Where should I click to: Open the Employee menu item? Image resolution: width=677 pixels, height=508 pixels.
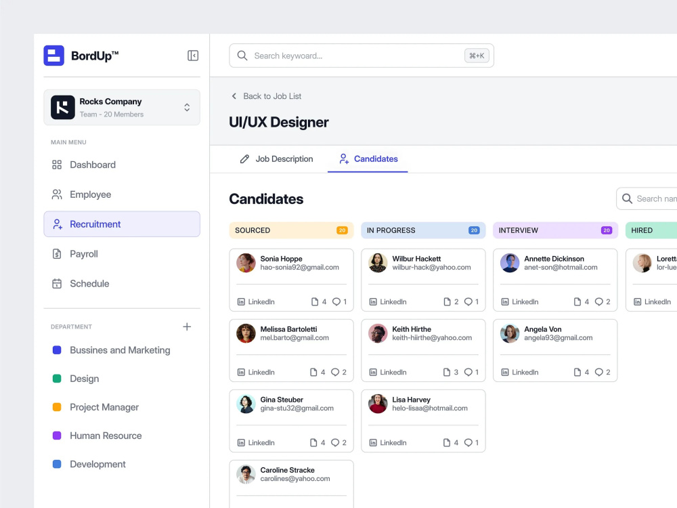tap(122, 194)
